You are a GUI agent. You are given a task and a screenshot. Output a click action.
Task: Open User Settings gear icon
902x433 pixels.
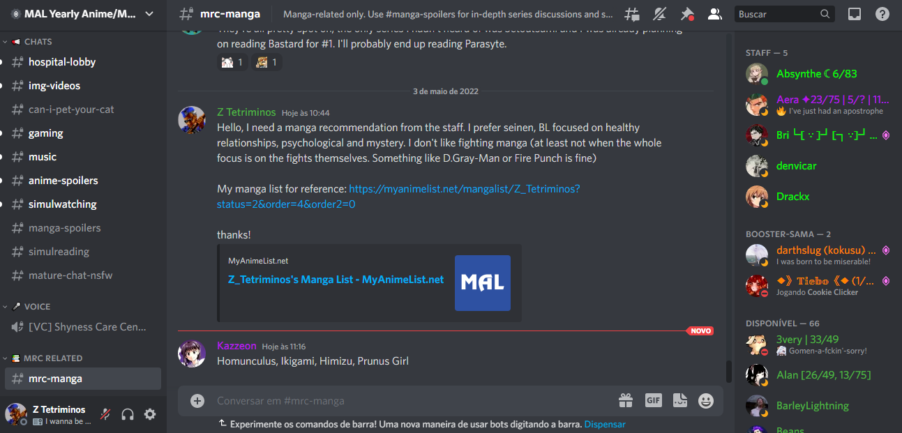[150, 414]
